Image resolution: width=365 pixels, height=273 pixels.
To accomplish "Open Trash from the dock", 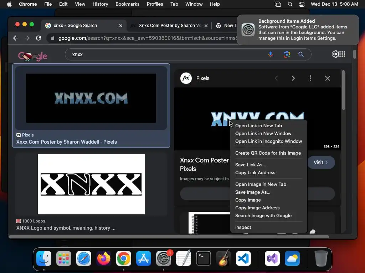I will 321,258.
